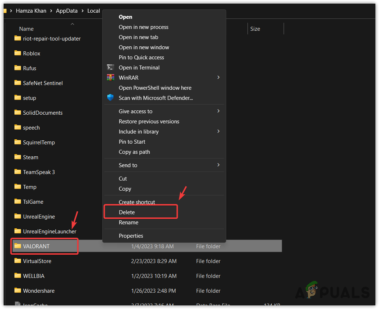Open the Local breadcrumb location
The height and width of the screenshot is (309, 379).
point(94,10)
